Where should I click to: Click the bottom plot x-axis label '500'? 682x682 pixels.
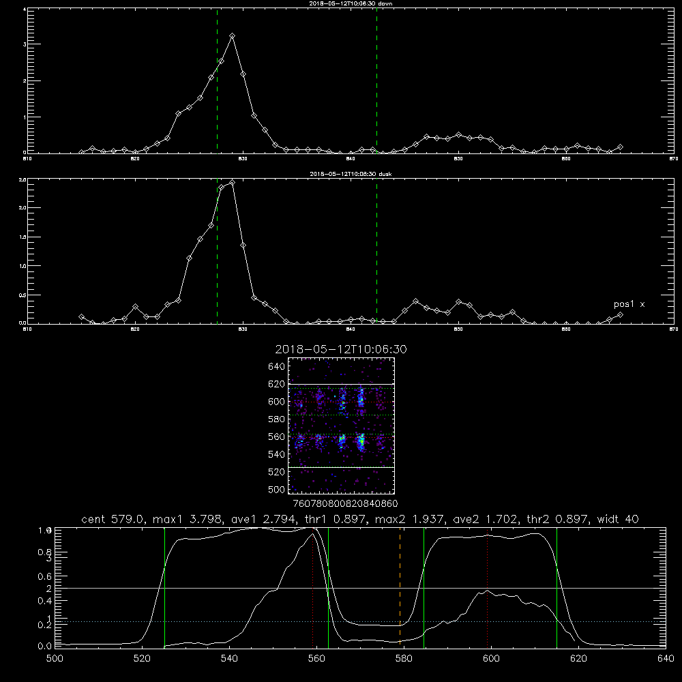55,658
